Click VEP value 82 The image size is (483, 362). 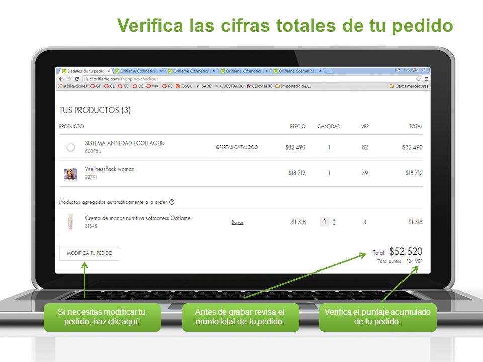(365, 147)
